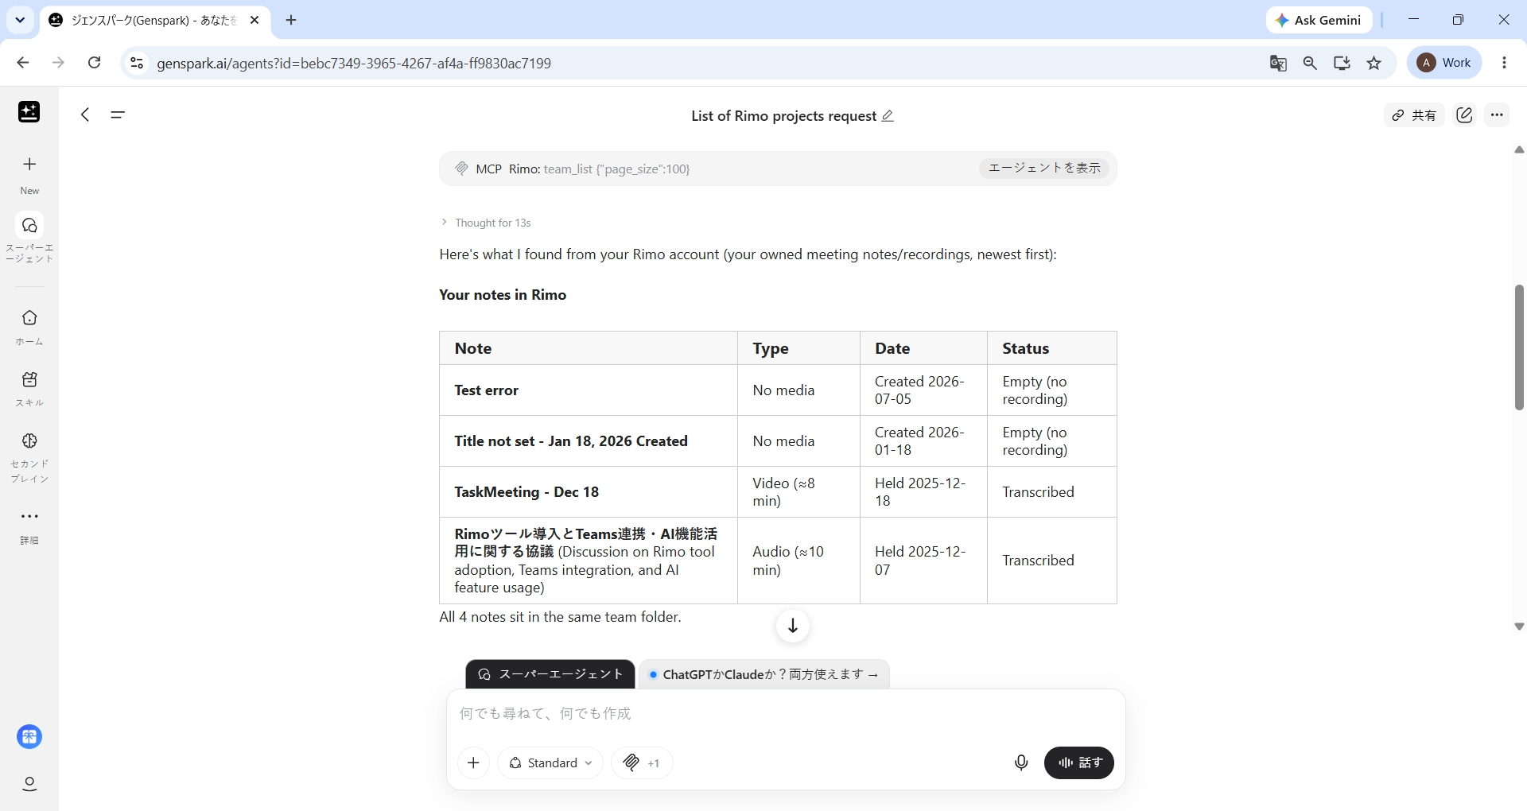This screenshot has width=1527, height=811.
Task: Switch to the Genspark browser tab
Action: click(x=154, y=21)
